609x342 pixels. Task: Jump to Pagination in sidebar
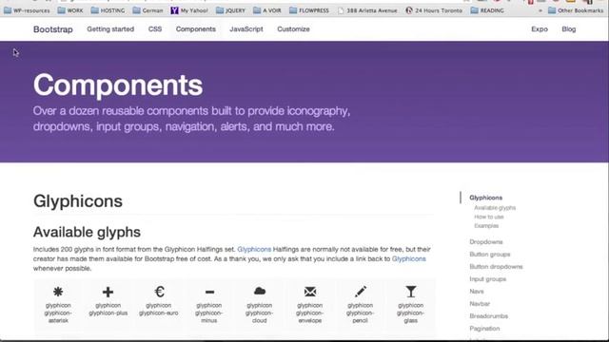pos(484,329)
